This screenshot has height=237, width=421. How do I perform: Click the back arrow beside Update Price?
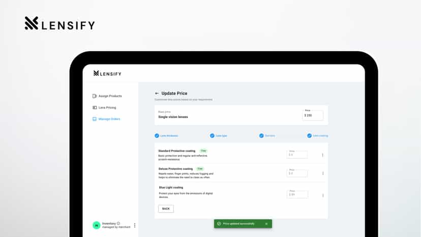[x=157, y=93]
